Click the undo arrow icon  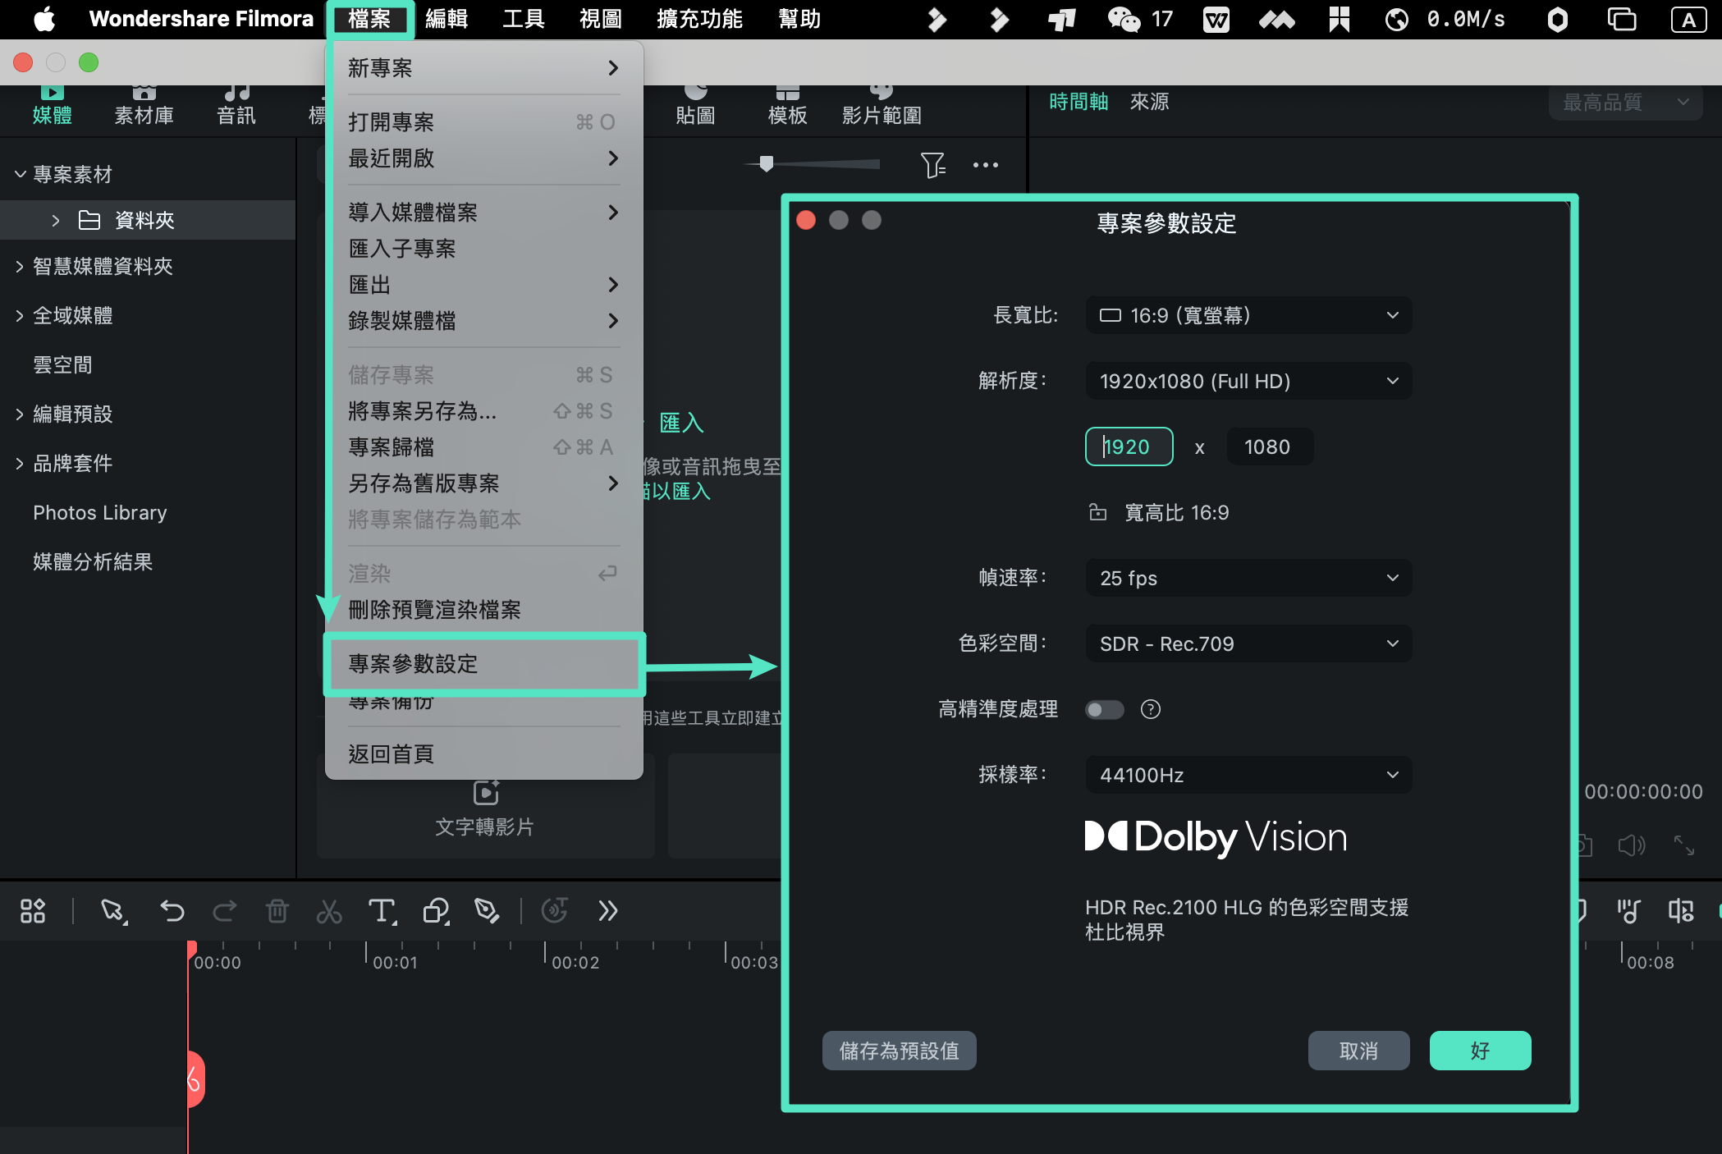172,911
